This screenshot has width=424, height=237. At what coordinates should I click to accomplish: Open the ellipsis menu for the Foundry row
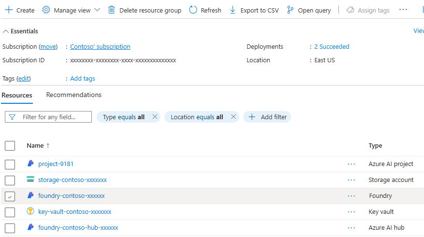click(x=351, y=196)
